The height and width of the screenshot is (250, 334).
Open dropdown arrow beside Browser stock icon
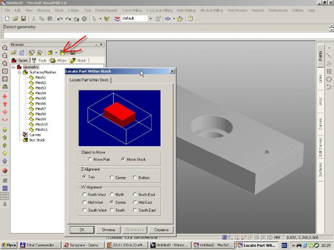tap(56, 53)
